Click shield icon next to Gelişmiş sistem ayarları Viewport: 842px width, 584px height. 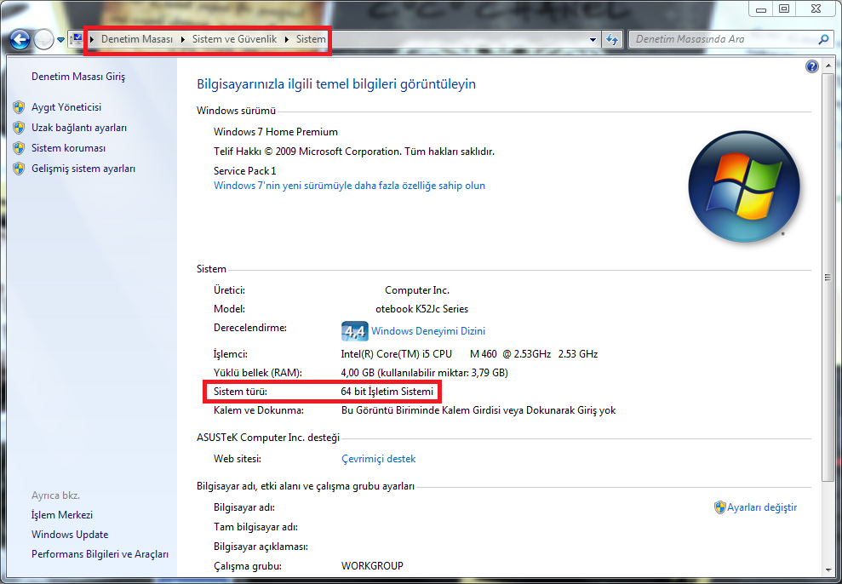[19, 169]
